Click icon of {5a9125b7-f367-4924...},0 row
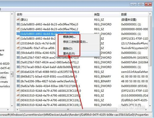This screenshot has height=118, width=154. click(x=18, y=57)
